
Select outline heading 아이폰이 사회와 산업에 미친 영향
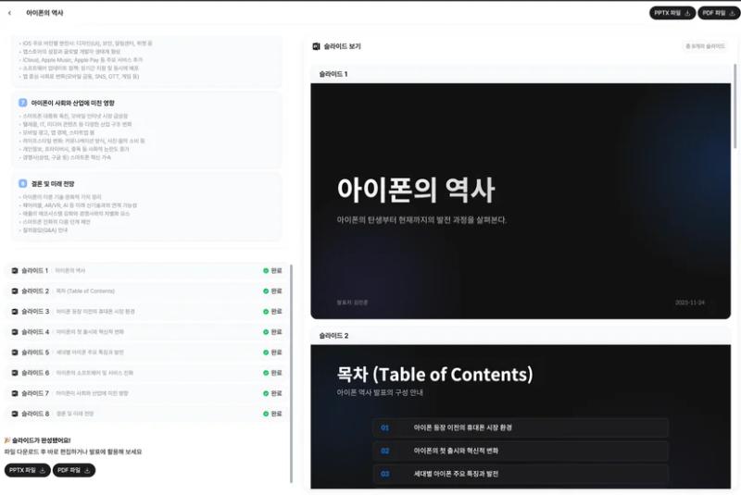click(73, 103)
